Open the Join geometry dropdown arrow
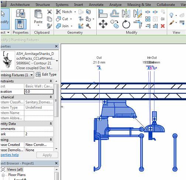This screenshot has height=180, width=186. click(72, 26)
